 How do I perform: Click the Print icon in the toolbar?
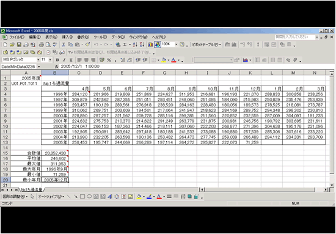click(x=42, y=45)
